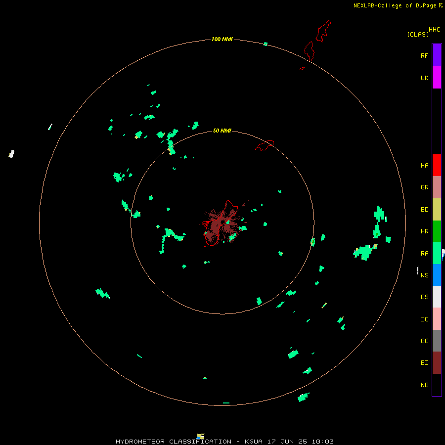Click the "ND" legend label
Screen dimensions: 445x445
click(x=424, y=385)
